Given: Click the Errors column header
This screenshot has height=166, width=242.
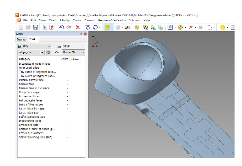Looking at the screenshot, I should (x=65, y=59).
